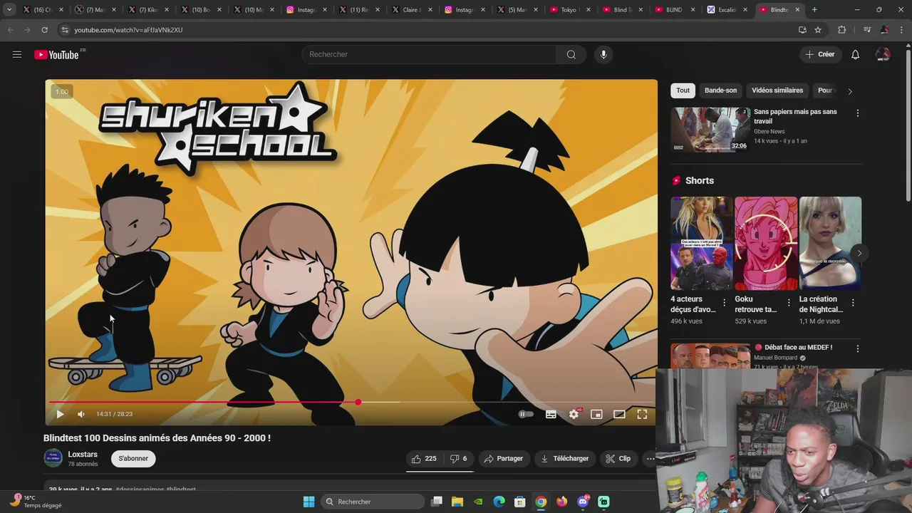Switch to the Tokyo browser tab
Image resolution: width=912 pixels, height=513 pixels.
[x=569, y=10]
